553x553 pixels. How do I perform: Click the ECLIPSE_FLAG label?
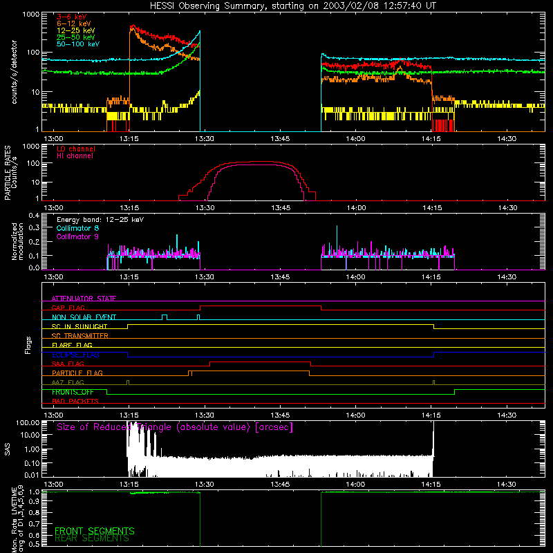(x=75, y=355)
